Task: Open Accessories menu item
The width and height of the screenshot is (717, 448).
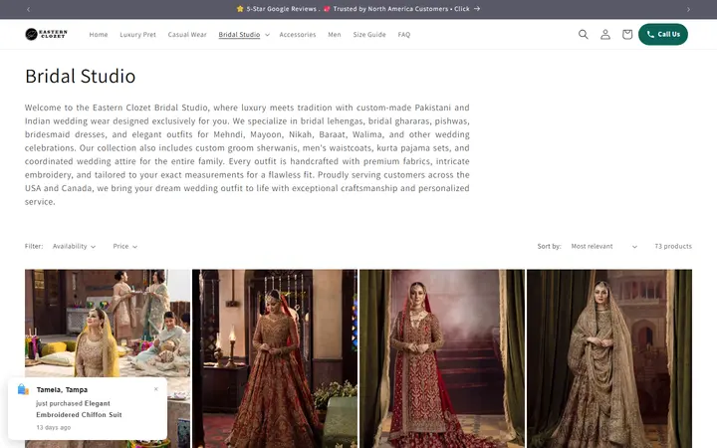Action: point(297,35)
